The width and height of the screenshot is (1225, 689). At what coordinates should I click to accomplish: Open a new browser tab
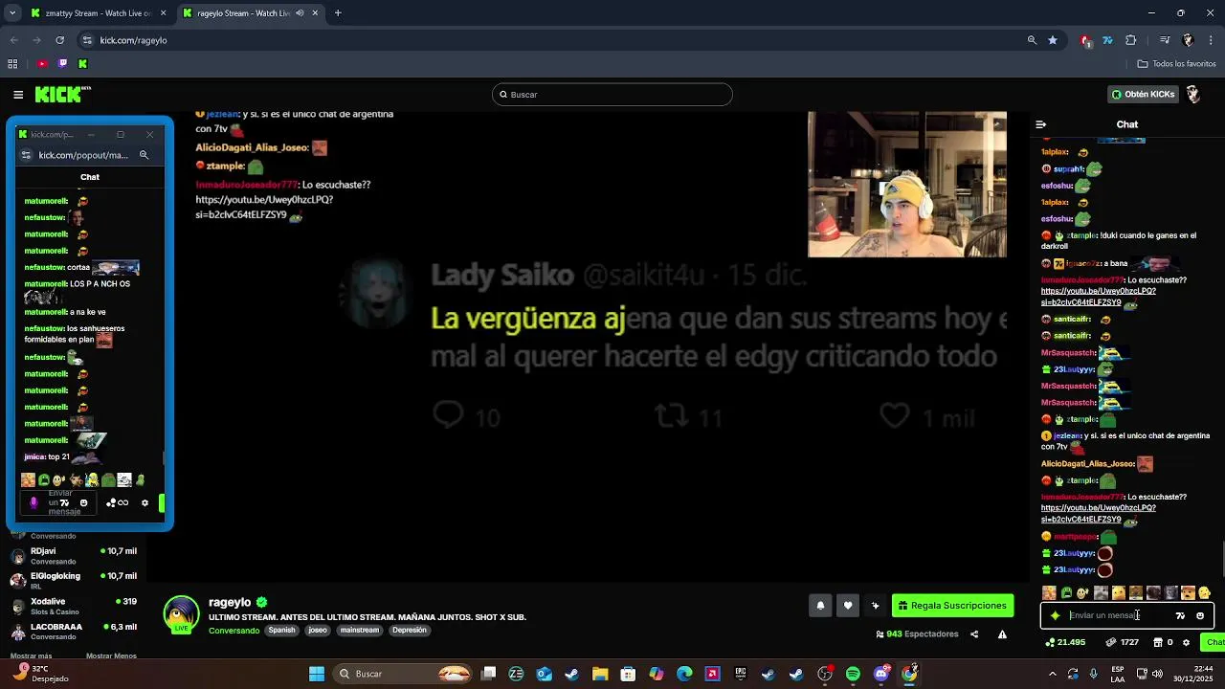tap(338, 13)
